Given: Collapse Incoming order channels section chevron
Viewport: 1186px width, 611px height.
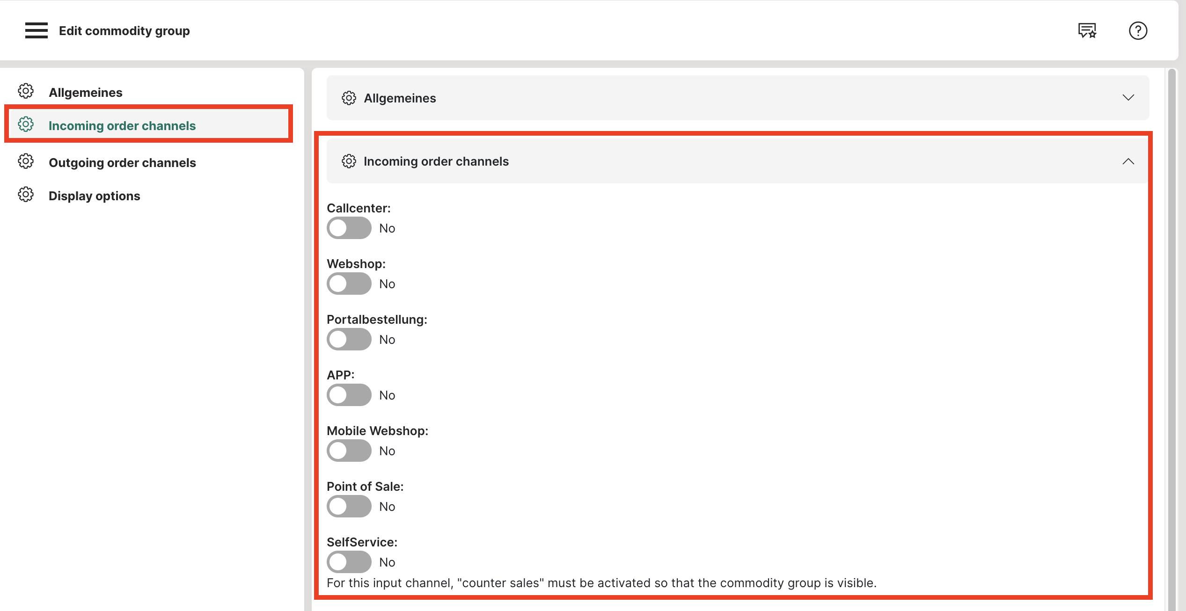Looking at the screenshot, I should 1128,161.
